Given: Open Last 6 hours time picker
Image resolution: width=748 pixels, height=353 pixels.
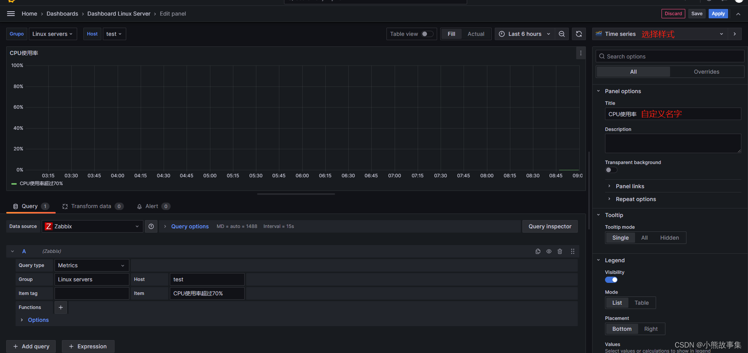Looking at the screenshot, I should (524, 34).
